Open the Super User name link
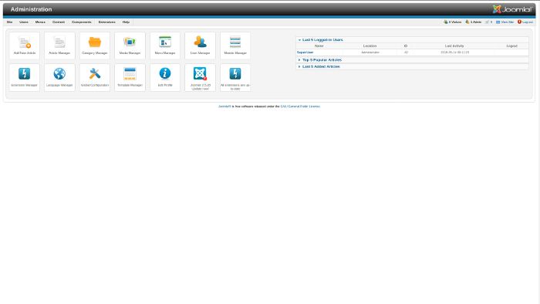The height and width of the screenshot is (304, 540). coord(305,52)
